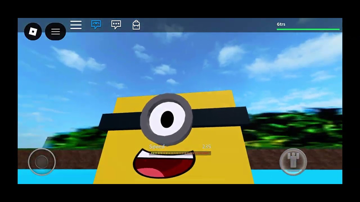Tap the virtual movement thumbstick
Image resolution: width=360 pixels, height=202 pixels.
pyautogui.click(x=42, y=162)
